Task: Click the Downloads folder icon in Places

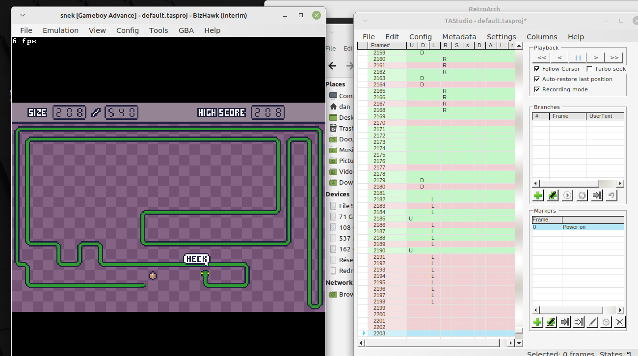Action: click(333, 182)
